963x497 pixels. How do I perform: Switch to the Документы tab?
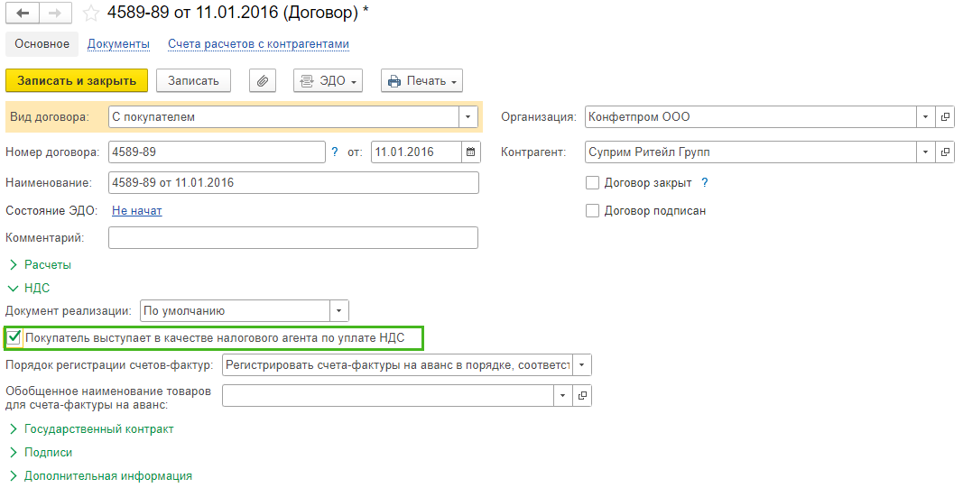pyautogui.click(x=118, y=44)
